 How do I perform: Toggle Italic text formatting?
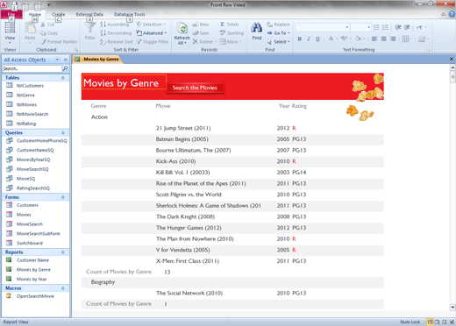[309, 39]
